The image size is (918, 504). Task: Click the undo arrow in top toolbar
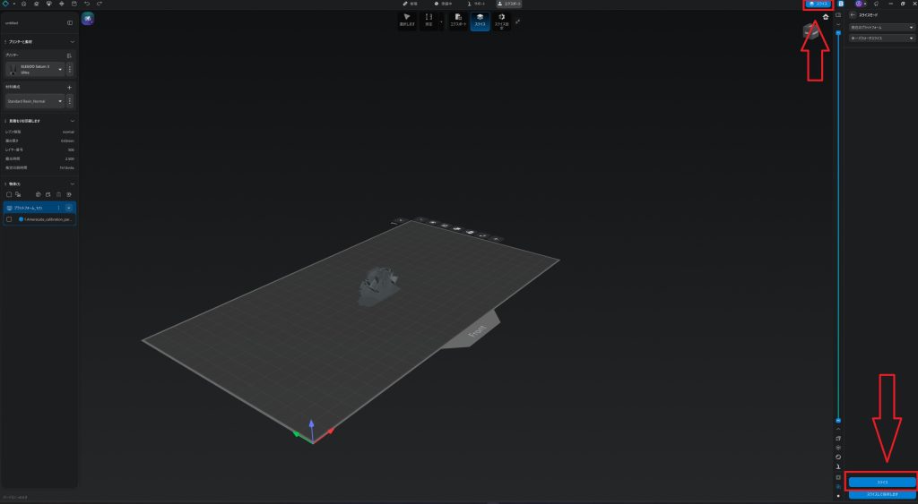click(85, 4)
